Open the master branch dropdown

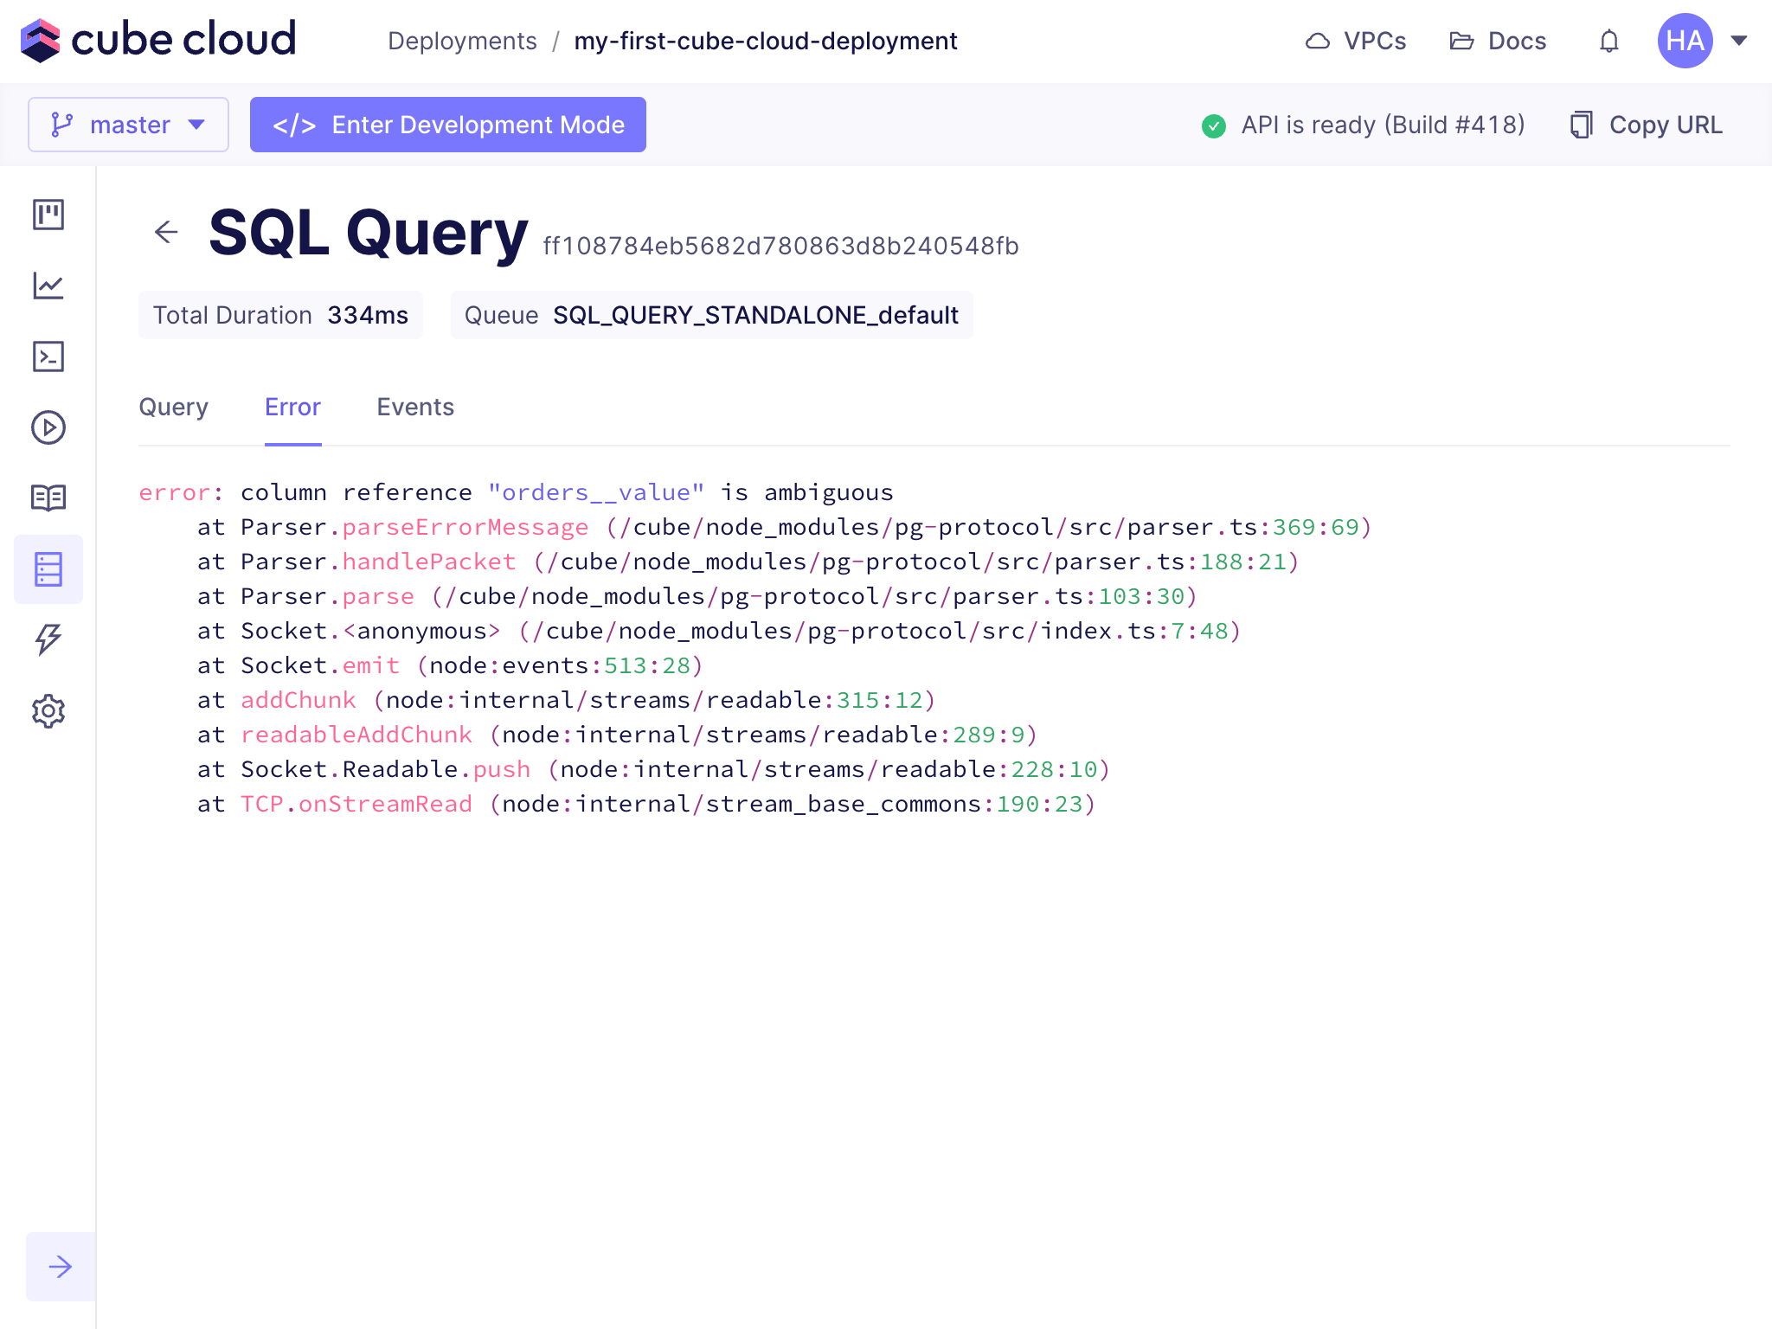click(128, 125)
